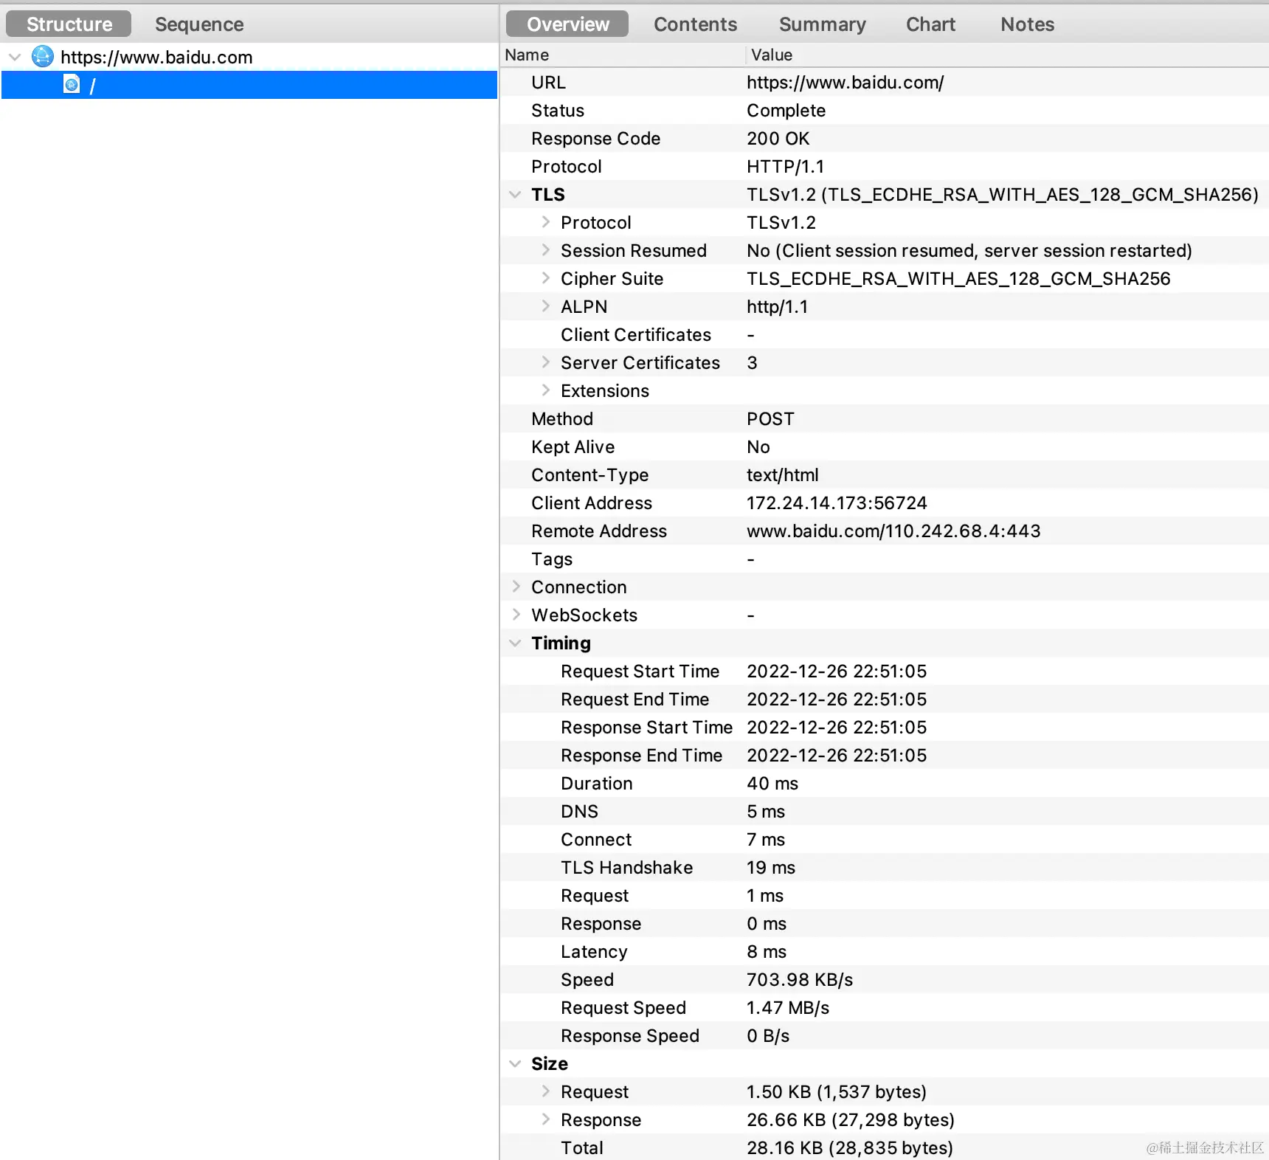Collapse the https://www.baidu.com host node
The width and height of the screenshot is (1269, 1160).
tap(15, 57)
